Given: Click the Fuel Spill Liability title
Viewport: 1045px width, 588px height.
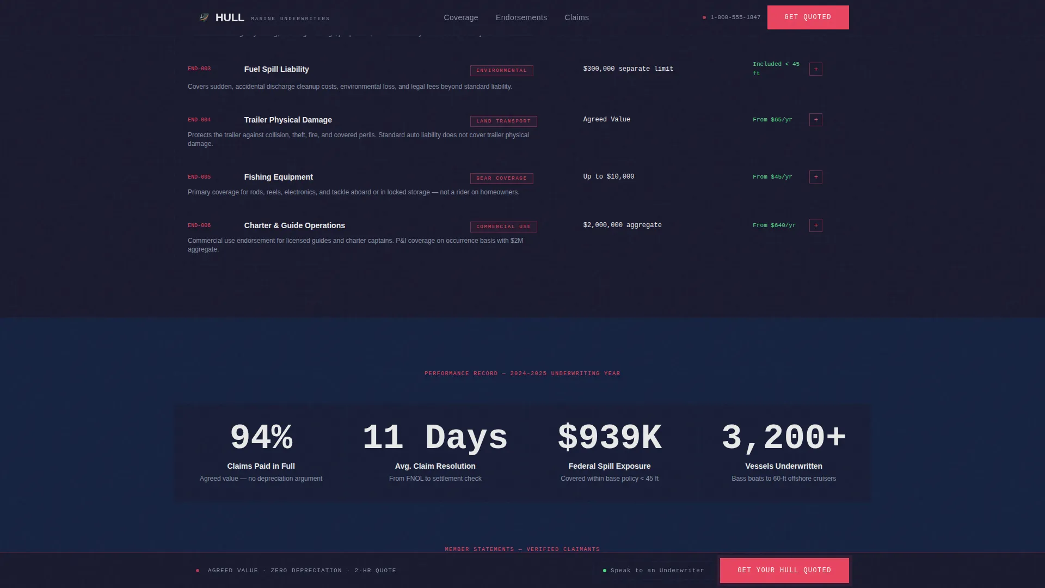Looking at the screenshot, I should pyautogui.click(x=276, y=69).
